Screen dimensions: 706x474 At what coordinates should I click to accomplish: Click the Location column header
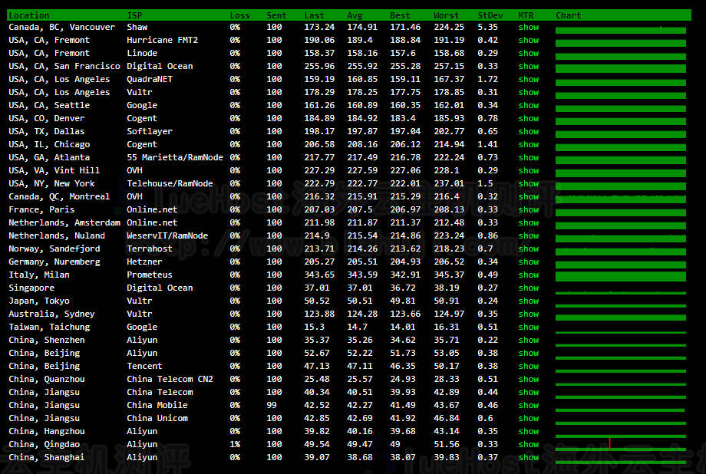point(29,15)
